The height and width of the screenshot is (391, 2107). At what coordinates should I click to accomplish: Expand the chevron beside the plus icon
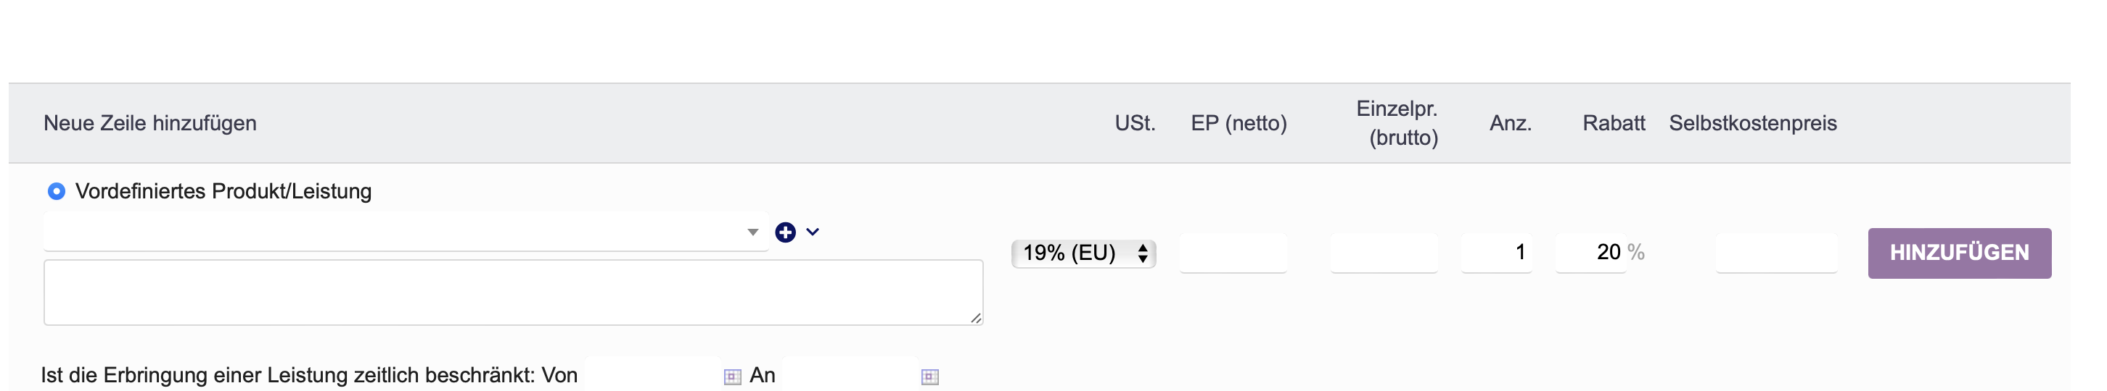(812, 232)
